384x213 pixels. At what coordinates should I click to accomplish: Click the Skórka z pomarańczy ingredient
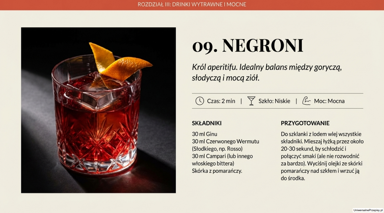[x=217, y=171]
